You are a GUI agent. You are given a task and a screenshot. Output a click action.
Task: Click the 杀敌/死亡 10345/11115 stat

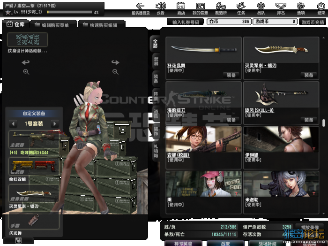pos(201,234)
